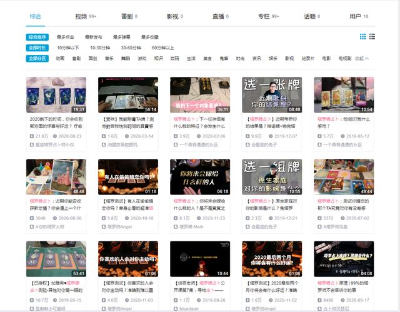400x312 pixels.
Task: Filter results by 纪录片 category
Action: pos(307,58)
